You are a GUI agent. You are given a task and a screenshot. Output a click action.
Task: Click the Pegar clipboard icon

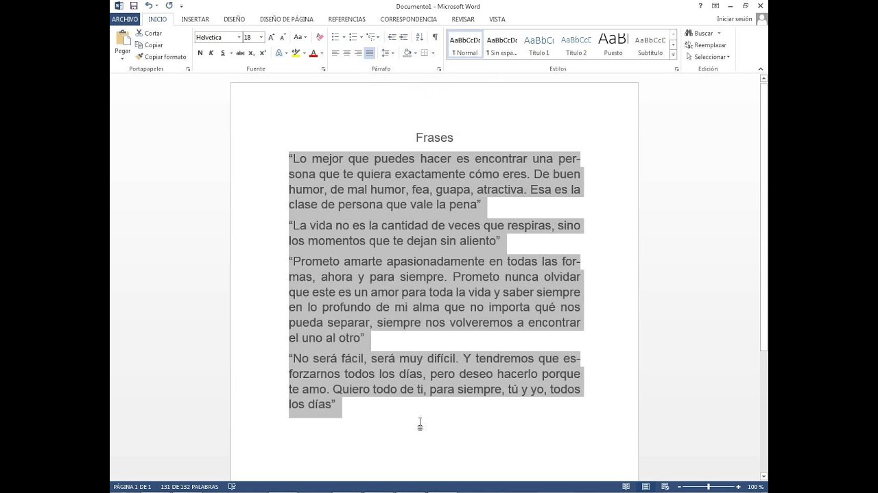pyautogui.click(x=123, y=38)
